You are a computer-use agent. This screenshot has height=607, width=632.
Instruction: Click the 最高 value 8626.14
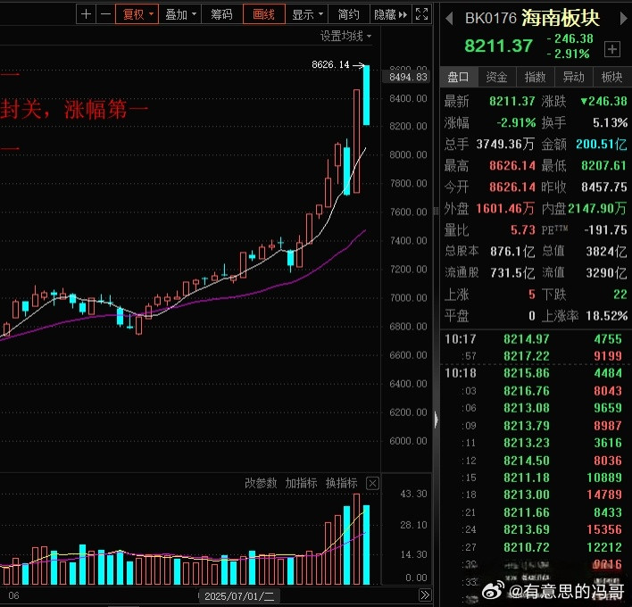tap(512, 165)
